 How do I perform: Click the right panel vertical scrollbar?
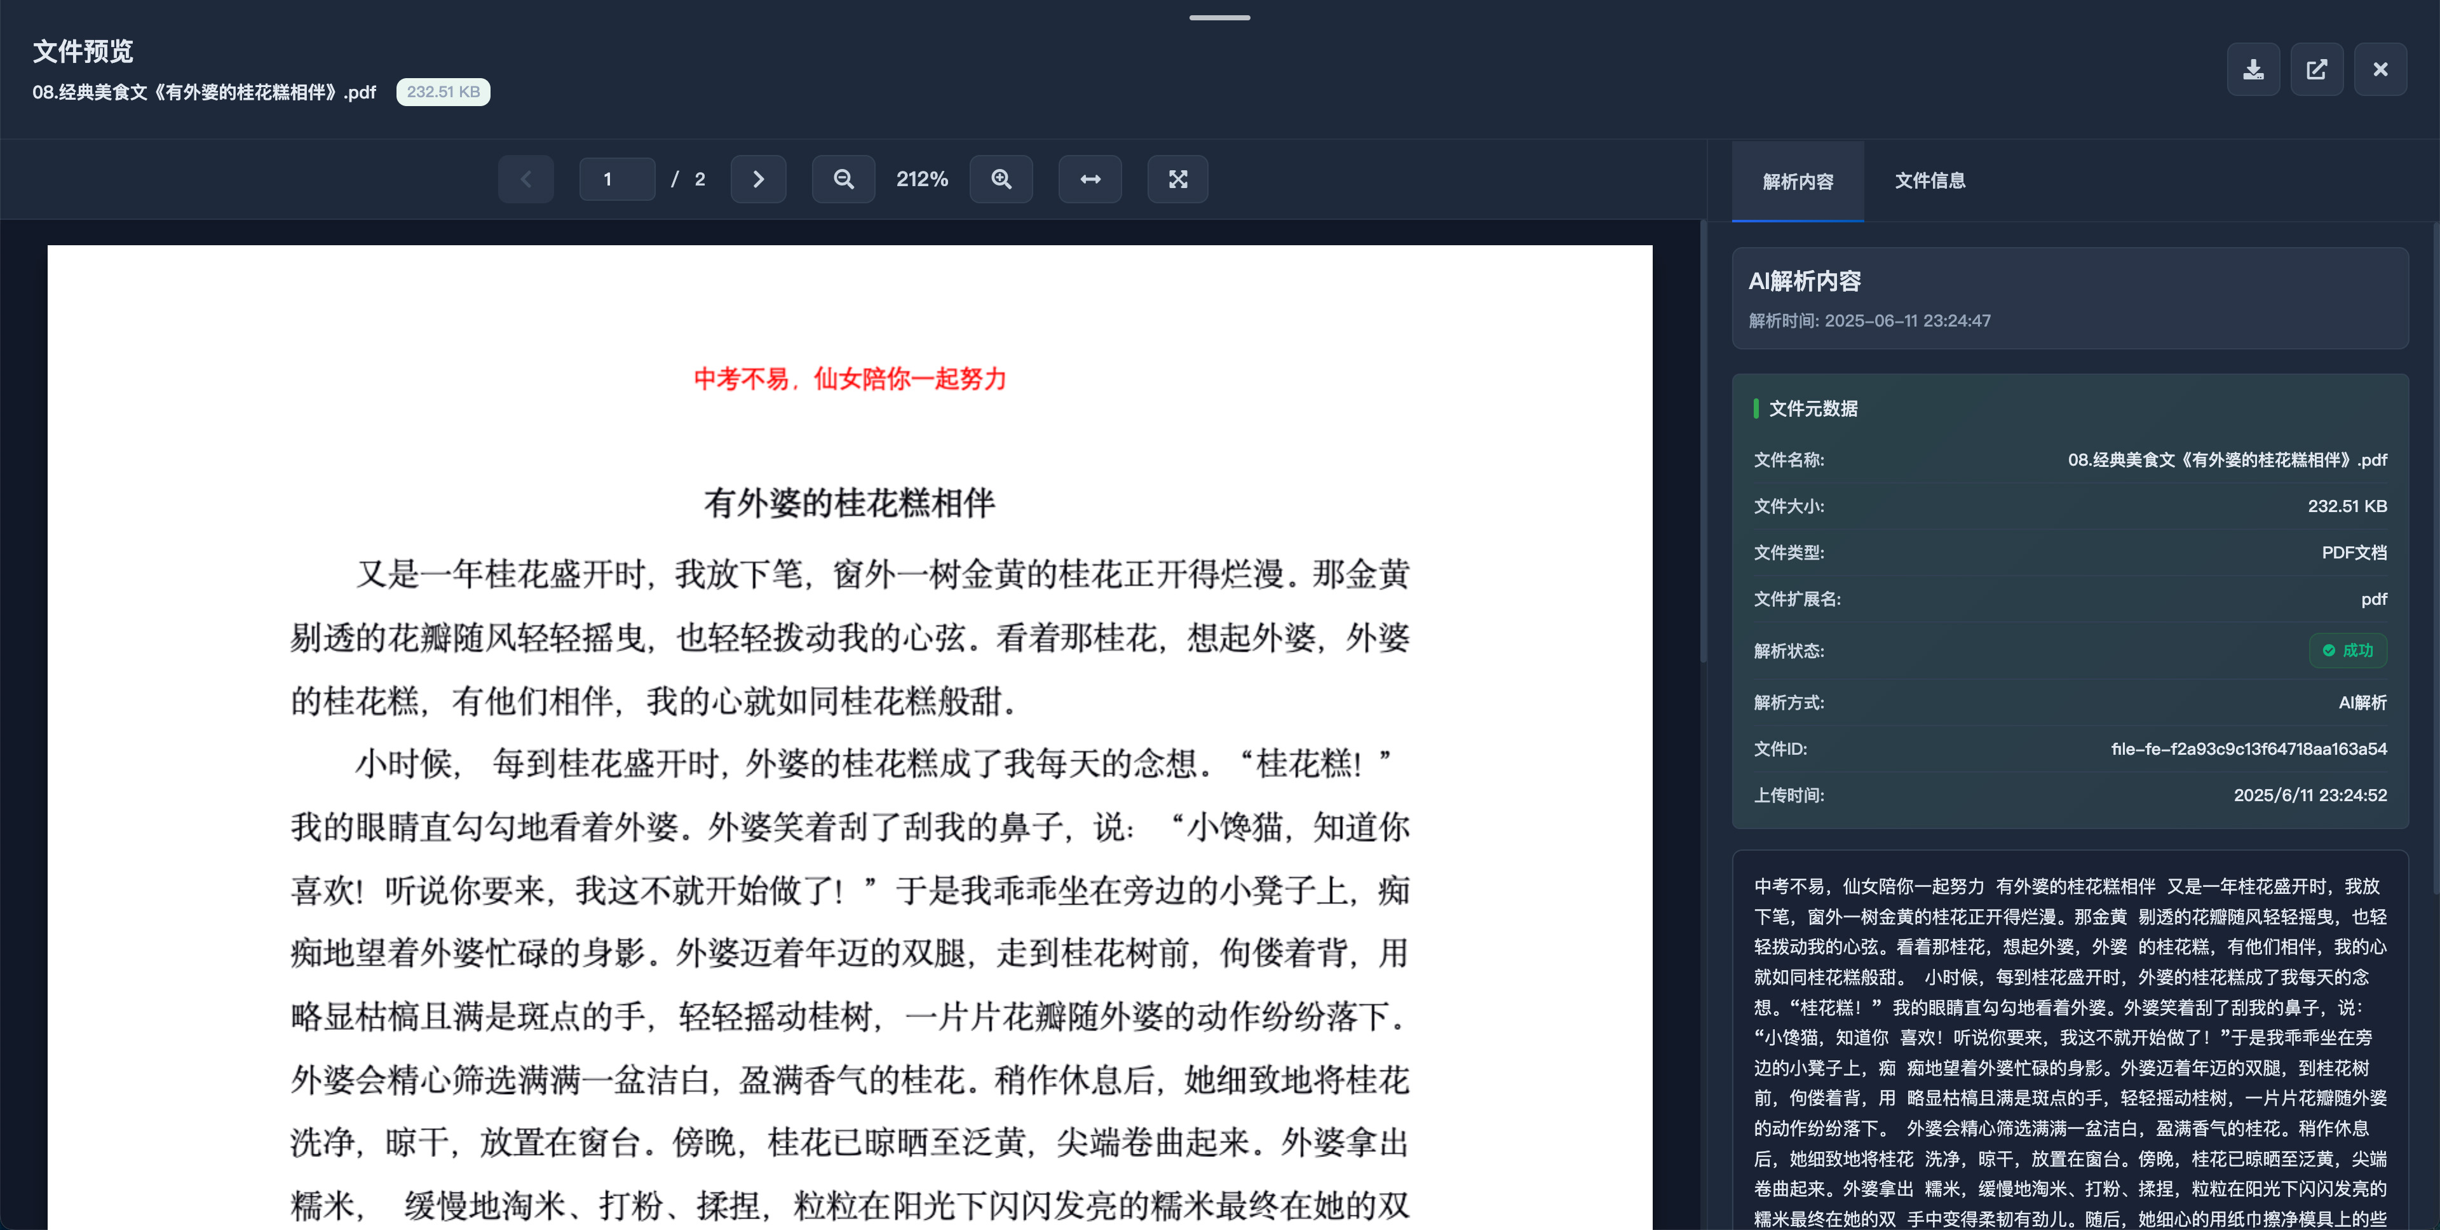(x=2436, y=558)
